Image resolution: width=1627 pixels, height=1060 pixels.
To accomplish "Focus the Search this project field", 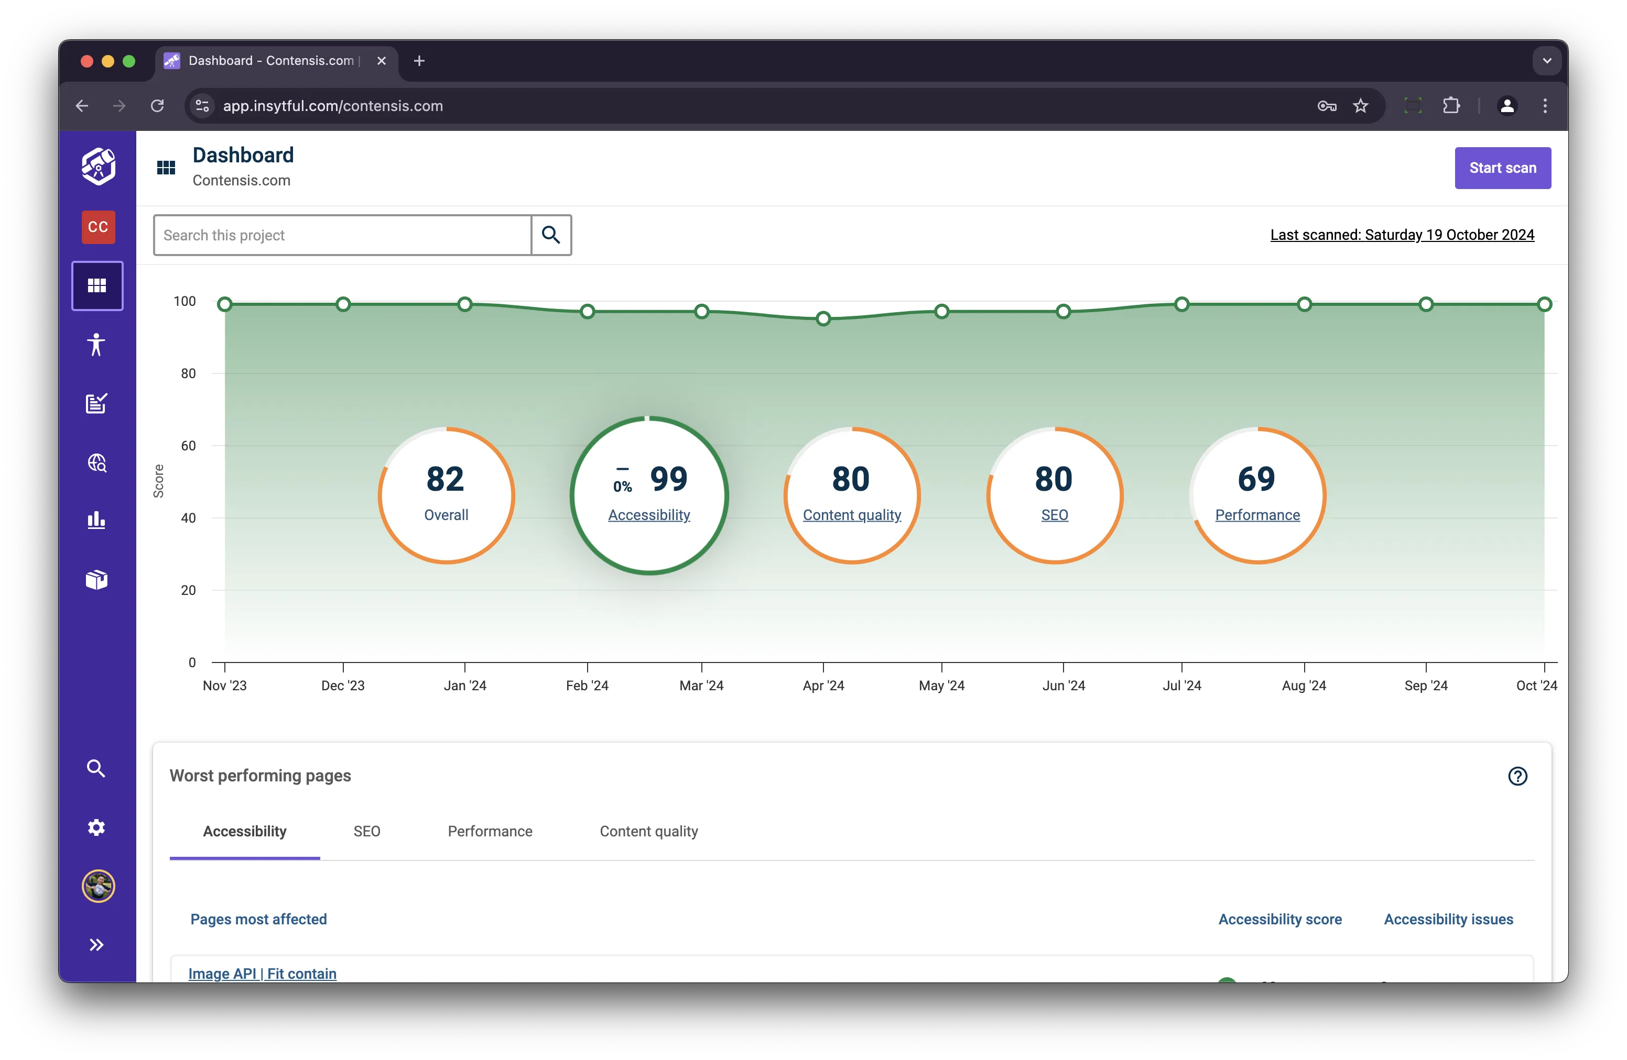I will point(342,236).
